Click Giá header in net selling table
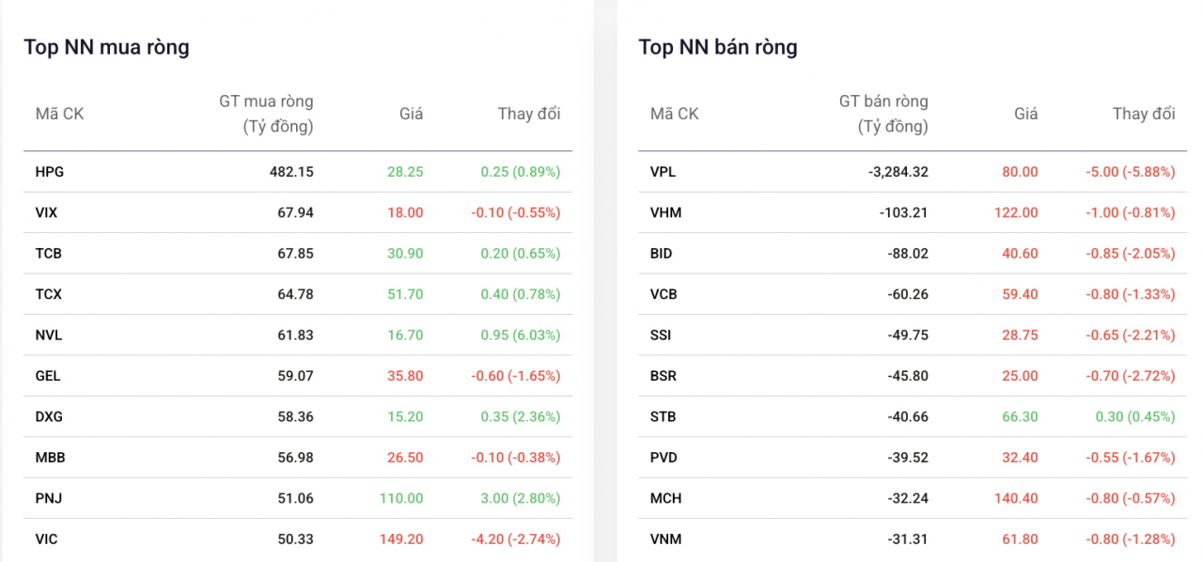The width and height of the screenshot is (1203, 562). 1025,114
